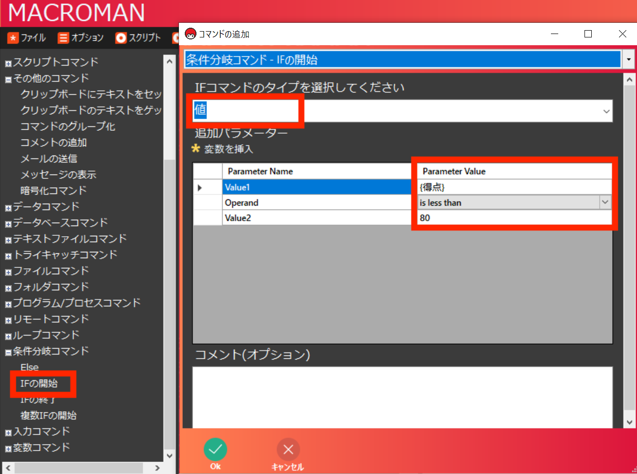Click the Parameter Name column header
Viewport: 637px width, 474px height.
[x=317, y=171]
